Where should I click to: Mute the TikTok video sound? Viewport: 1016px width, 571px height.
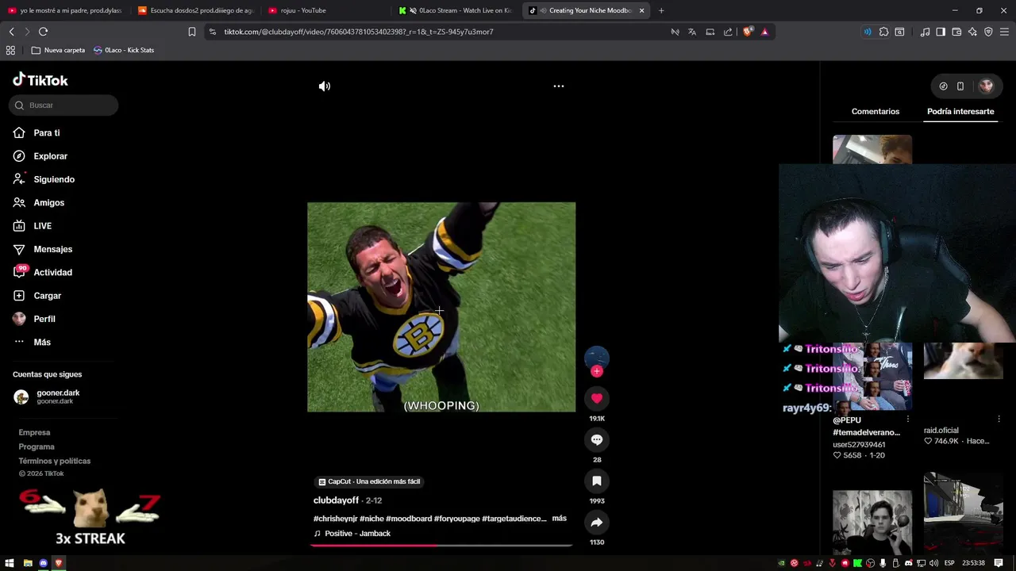(325, 86)
